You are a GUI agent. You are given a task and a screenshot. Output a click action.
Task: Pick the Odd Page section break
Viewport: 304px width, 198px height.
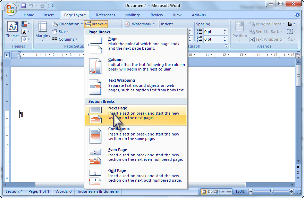136,177
